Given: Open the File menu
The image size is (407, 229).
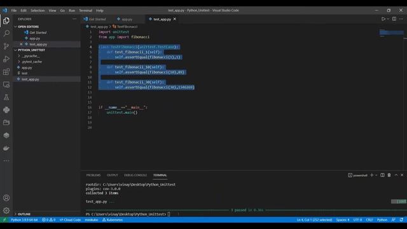Looking at the screenshot, I should [14, 10].
